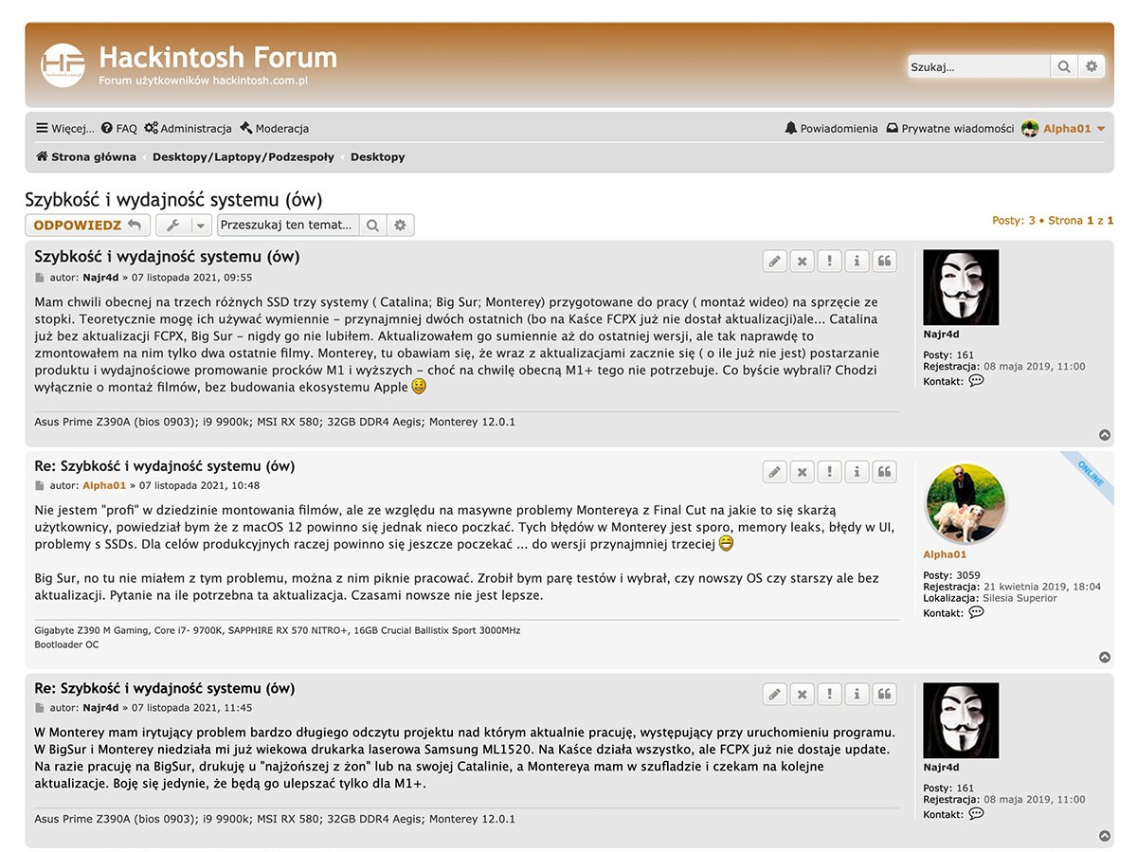Click Najr4d's avatar on the third post

pos(961,720)
